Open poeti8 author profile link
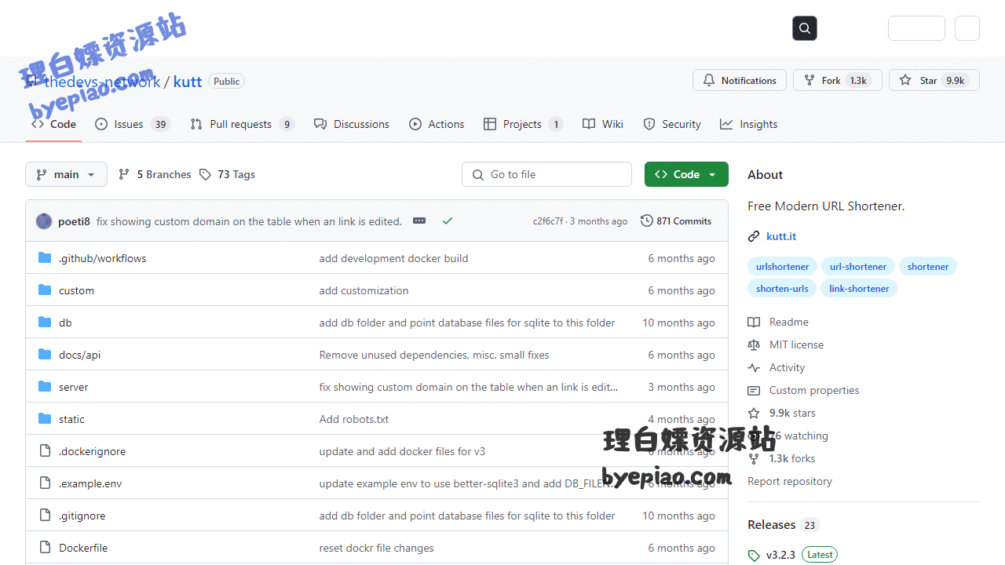1005x565 pixels. 74,221
